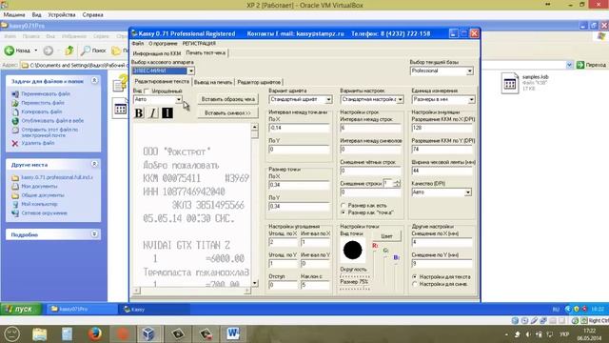Click Search icon in Explorer toolbar
This screenshot has height=343, width=609.
click(x=86, y=50)
